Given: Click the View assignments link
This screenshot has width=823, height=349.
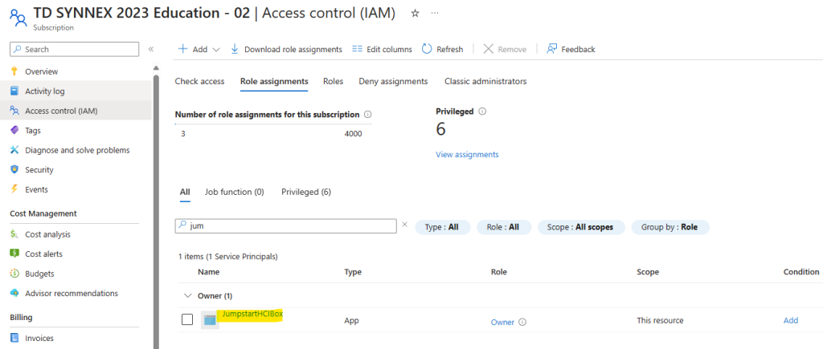Looking at the screenshot, I should click(467, 155).
